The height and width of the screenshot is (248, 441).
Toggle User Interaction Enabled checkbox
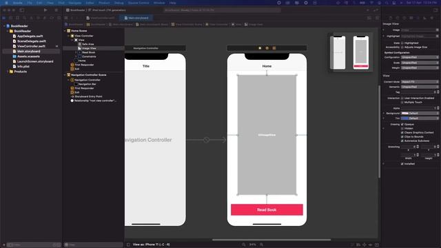point(402,98)
